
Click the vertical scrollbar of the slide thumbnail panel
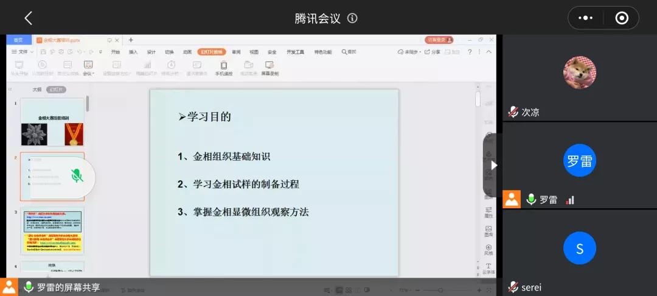click(x=88, y=104)
